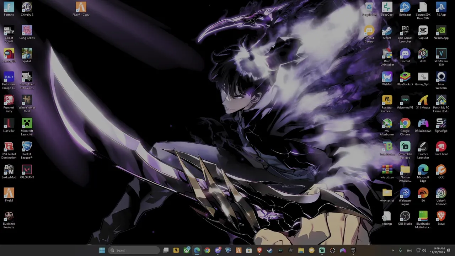
Task: Click the SpyFall desktop icon
Action: click(27, 55)
